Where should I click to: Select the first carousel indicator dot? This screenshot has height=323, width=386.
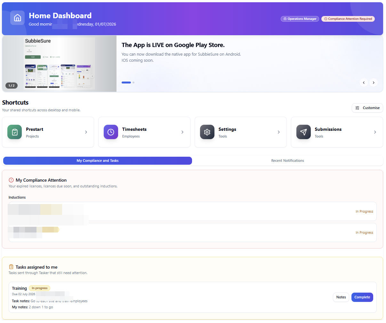(126, 83)
